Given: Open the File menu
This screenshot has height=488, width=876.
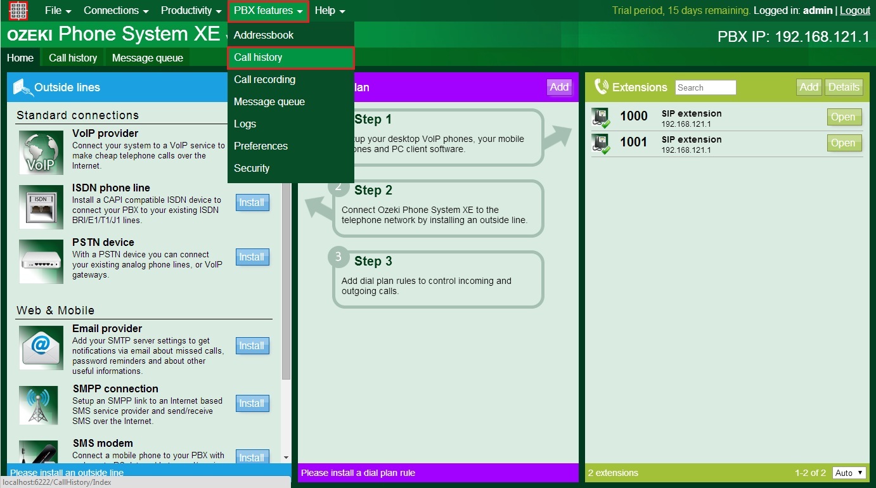Looking at the screenshot, I should click(58, 11).
